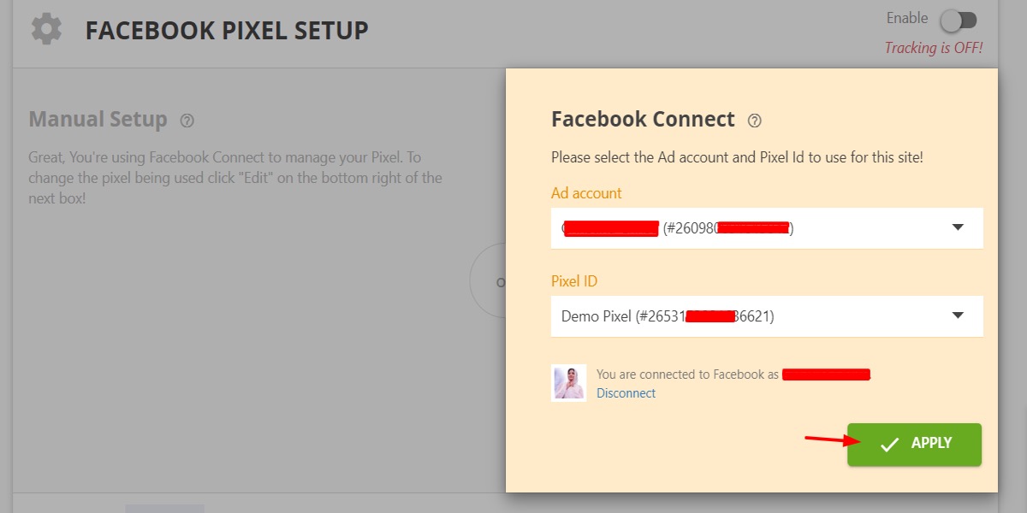Click the partially hidden circle behind the dialog
Viewport: 1027px width, 513px height.
tap(488, 280)
